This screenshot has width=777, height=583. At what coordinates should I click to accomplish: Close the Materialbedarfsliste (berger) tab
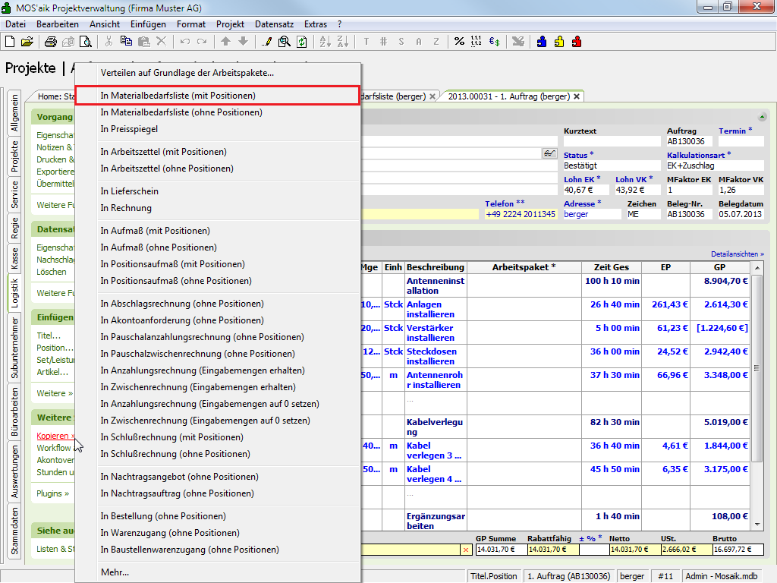pyautogui.click(x=432, y=96)
